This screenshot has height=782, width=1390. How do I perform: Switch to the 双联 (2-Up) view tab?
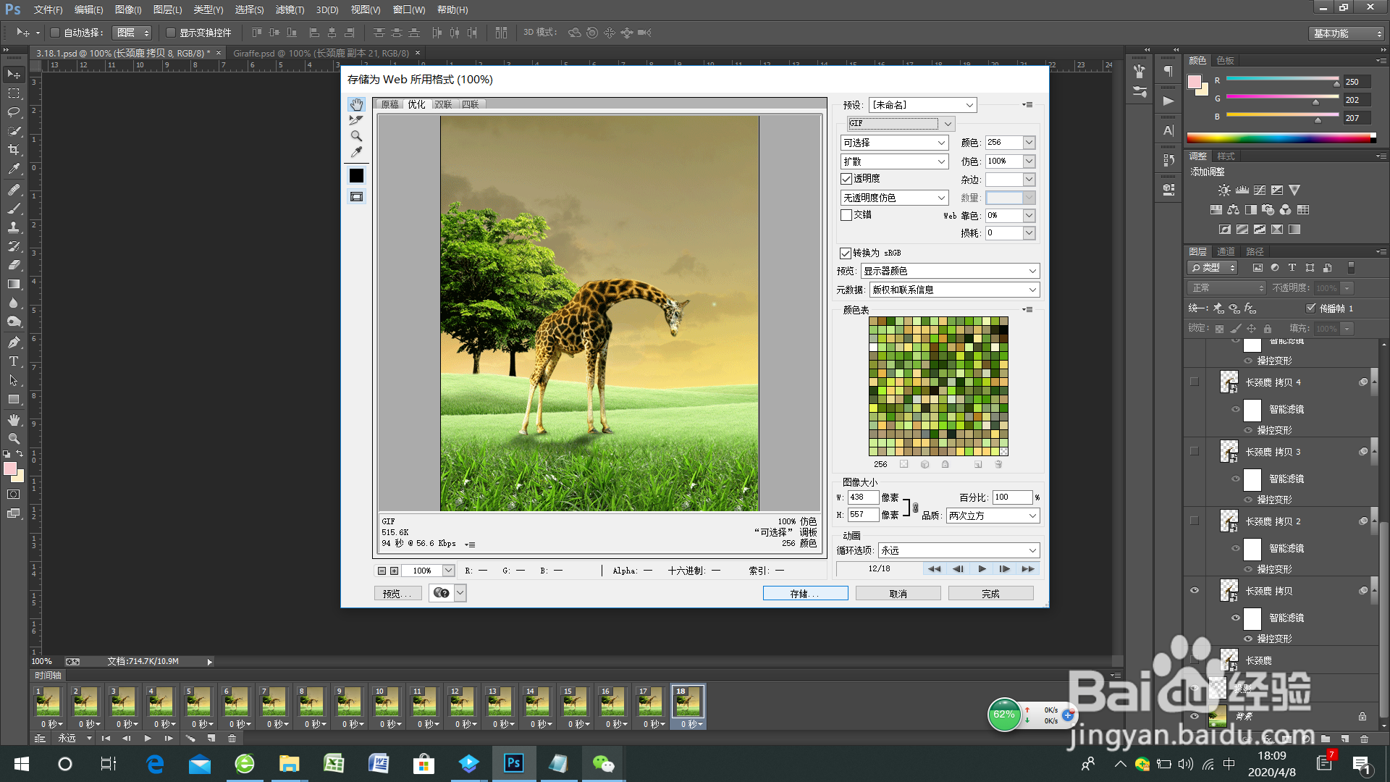443,104
